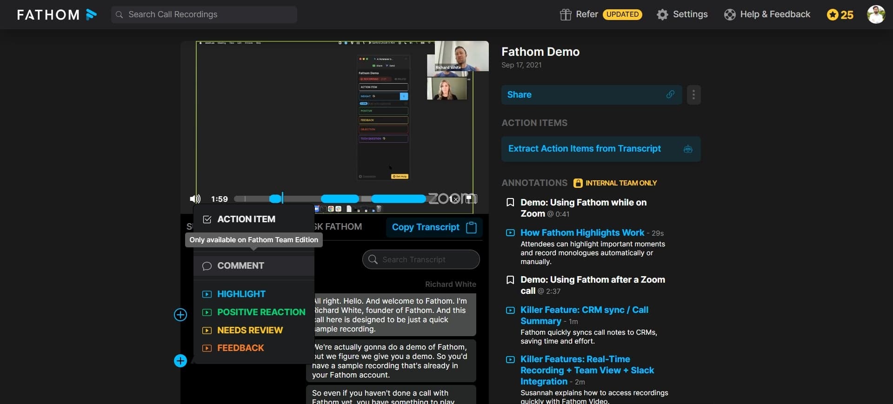The width and height of the screenshot is (893, 404).
Task: Click the Extract Action Items from Transcript button
Action: coord(585,149)
